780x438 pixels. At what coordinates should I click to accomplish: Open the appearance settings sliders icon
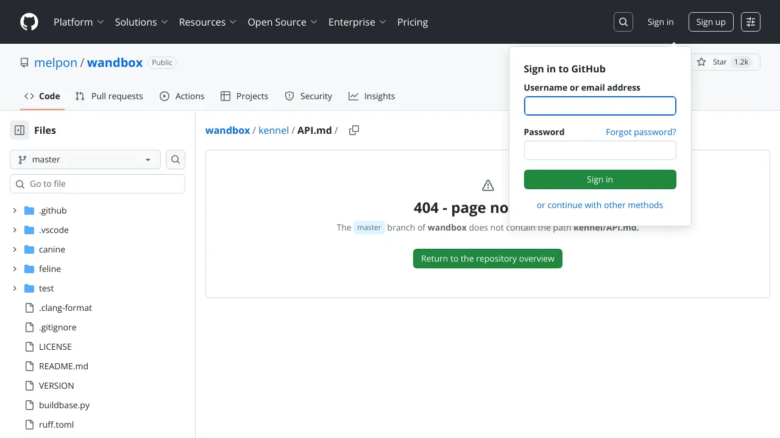[x=751, y=22]
